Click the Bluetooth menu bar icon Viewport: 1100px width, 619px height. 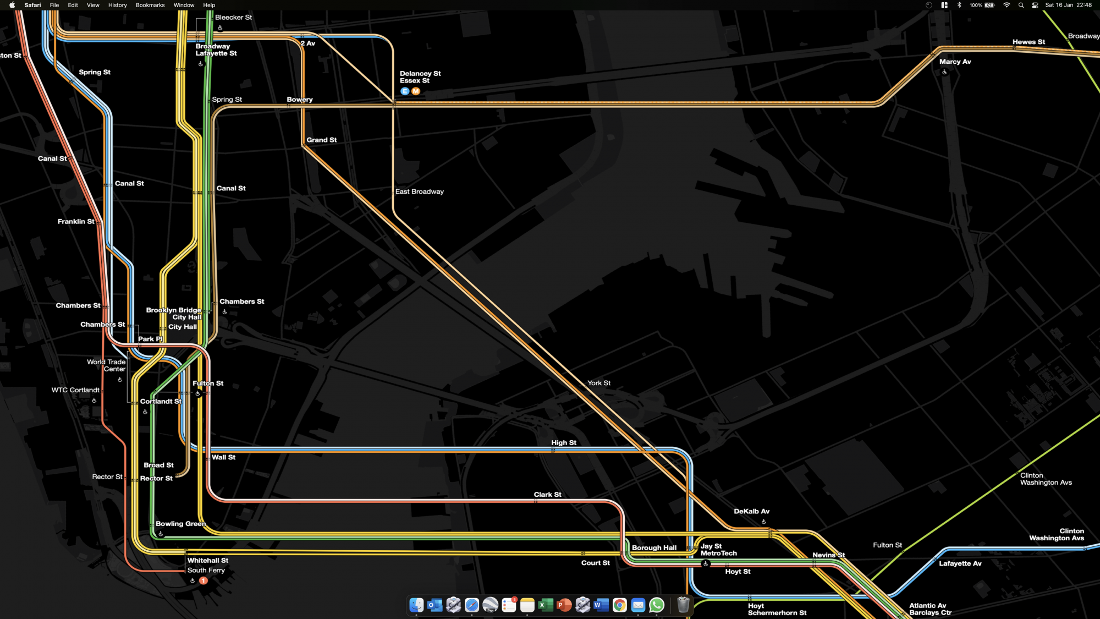coord(959,5)
